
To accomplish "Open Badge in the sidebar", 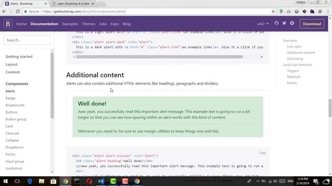I will coord(10,98).
